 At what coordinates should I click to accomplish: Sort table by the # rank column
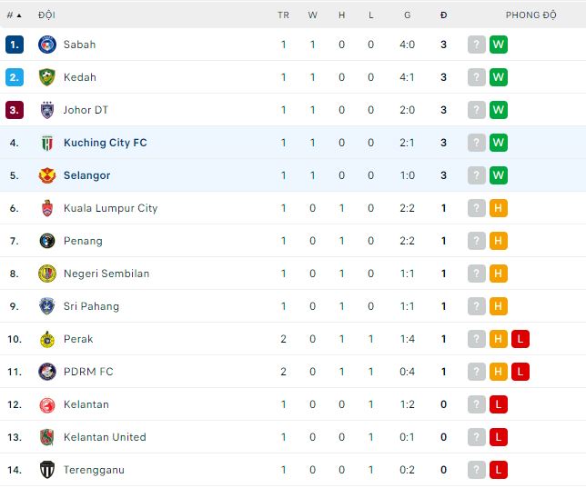point(13,15)
